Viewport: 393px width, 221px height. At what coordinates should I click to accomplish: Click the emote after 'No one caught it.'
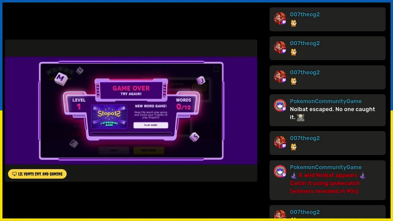click(x=301, y=118)
